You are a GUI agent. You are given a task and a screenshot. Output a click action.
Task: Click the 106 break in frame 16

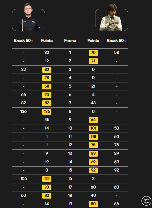click(23, 179)
